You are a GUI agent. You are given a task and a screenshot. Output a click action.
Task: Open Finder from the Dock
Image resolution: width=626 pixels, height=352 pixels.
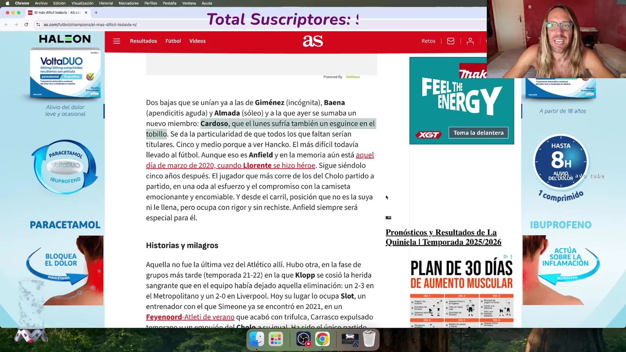256,339
